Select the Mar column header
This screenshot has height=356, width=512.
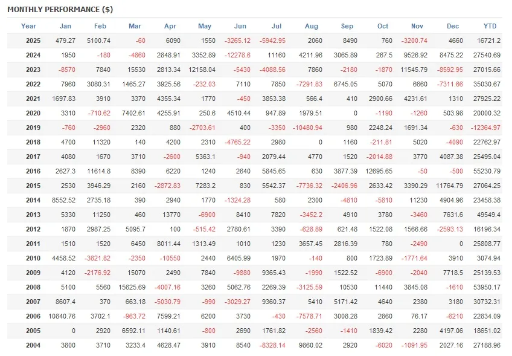pyautogui.click(x=135, y=26)
